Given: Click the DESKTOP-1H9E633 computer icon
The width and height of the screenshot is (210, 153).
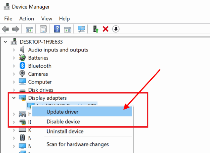Looking at the screenshot, I should pos(14,42).
